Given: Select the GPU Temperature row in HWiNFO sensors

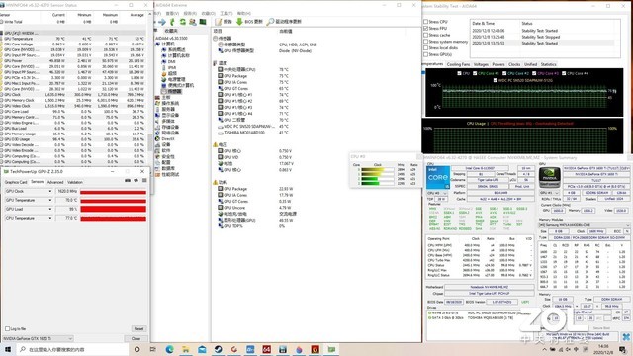Looking at the screenshot, I should coord(72,39).
